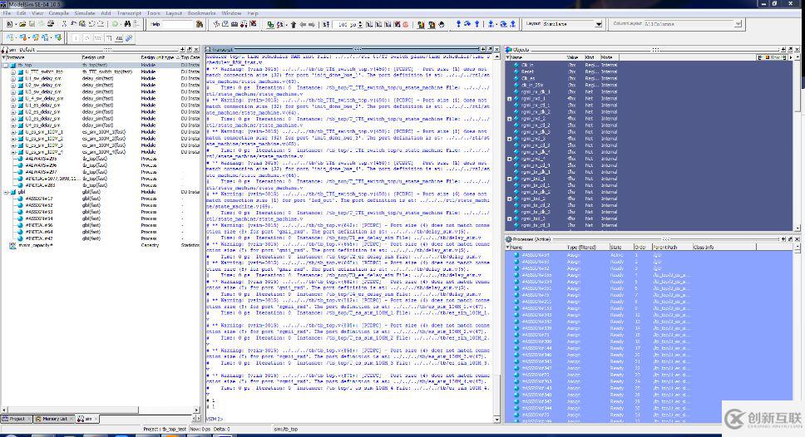Switch to the Memory List tab
Screen dimensions: 805x437
(x=53, y=419)
